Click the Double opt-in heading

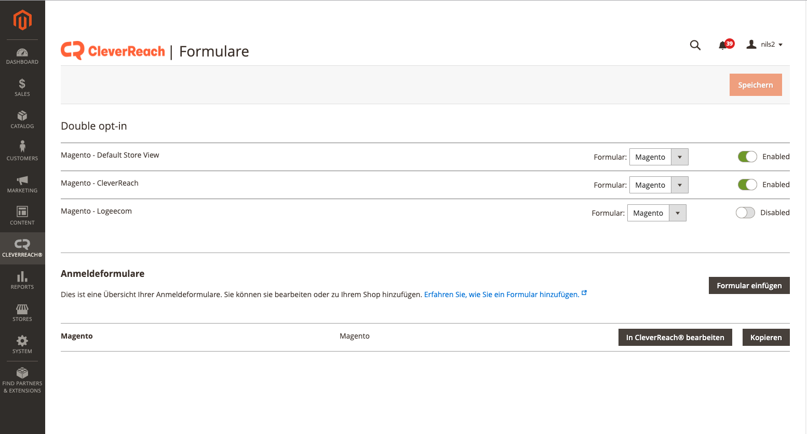coord(94,126)
